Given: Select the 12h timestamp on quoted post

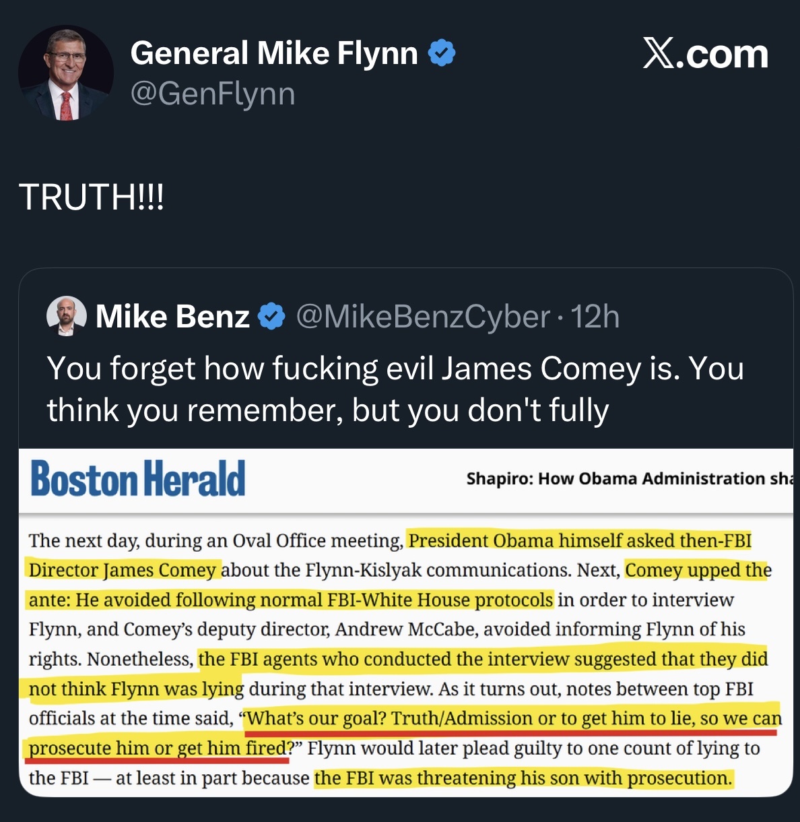Looking at the screenshot, I should [x=595, y=317].
